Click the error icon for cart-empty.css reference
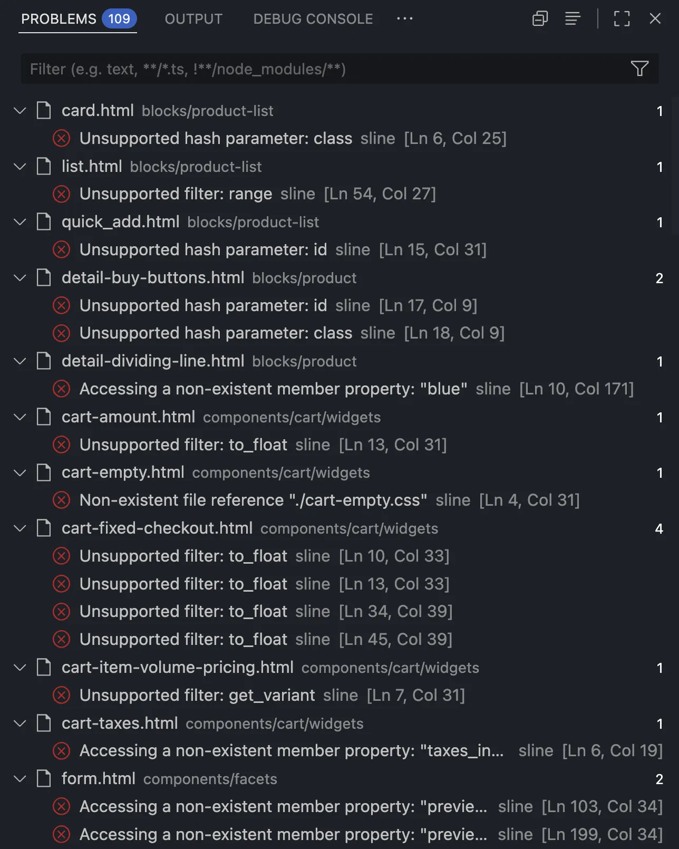Viewport: 679px width, 849px height. (x=62, y=500)
